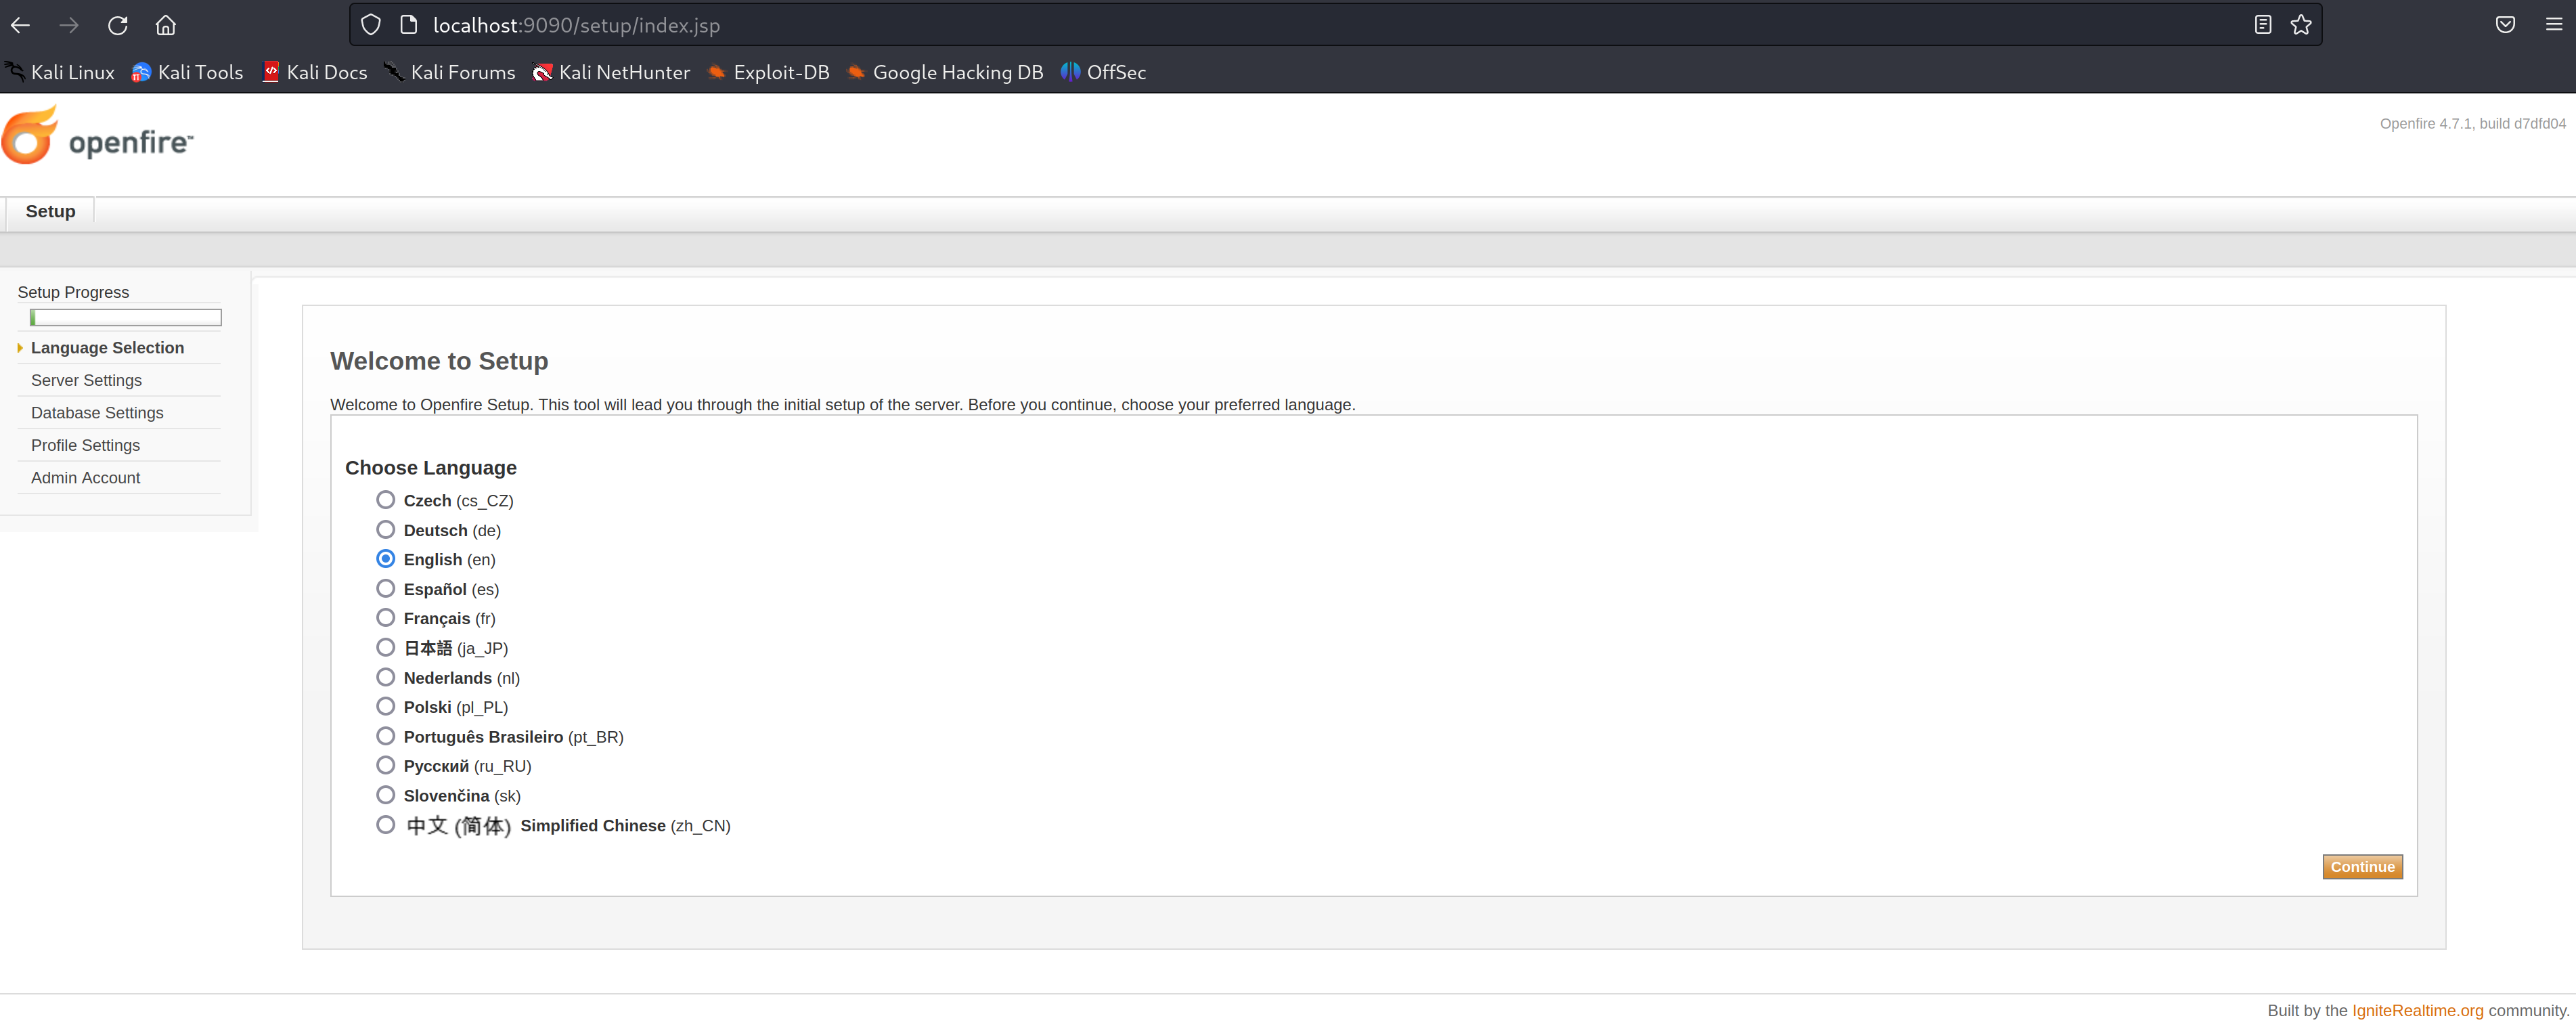Image resolution: width=2576 pixels, height=1029 pixels.
Task: Click the page info icon in address bar
Action: pos(408,25)
